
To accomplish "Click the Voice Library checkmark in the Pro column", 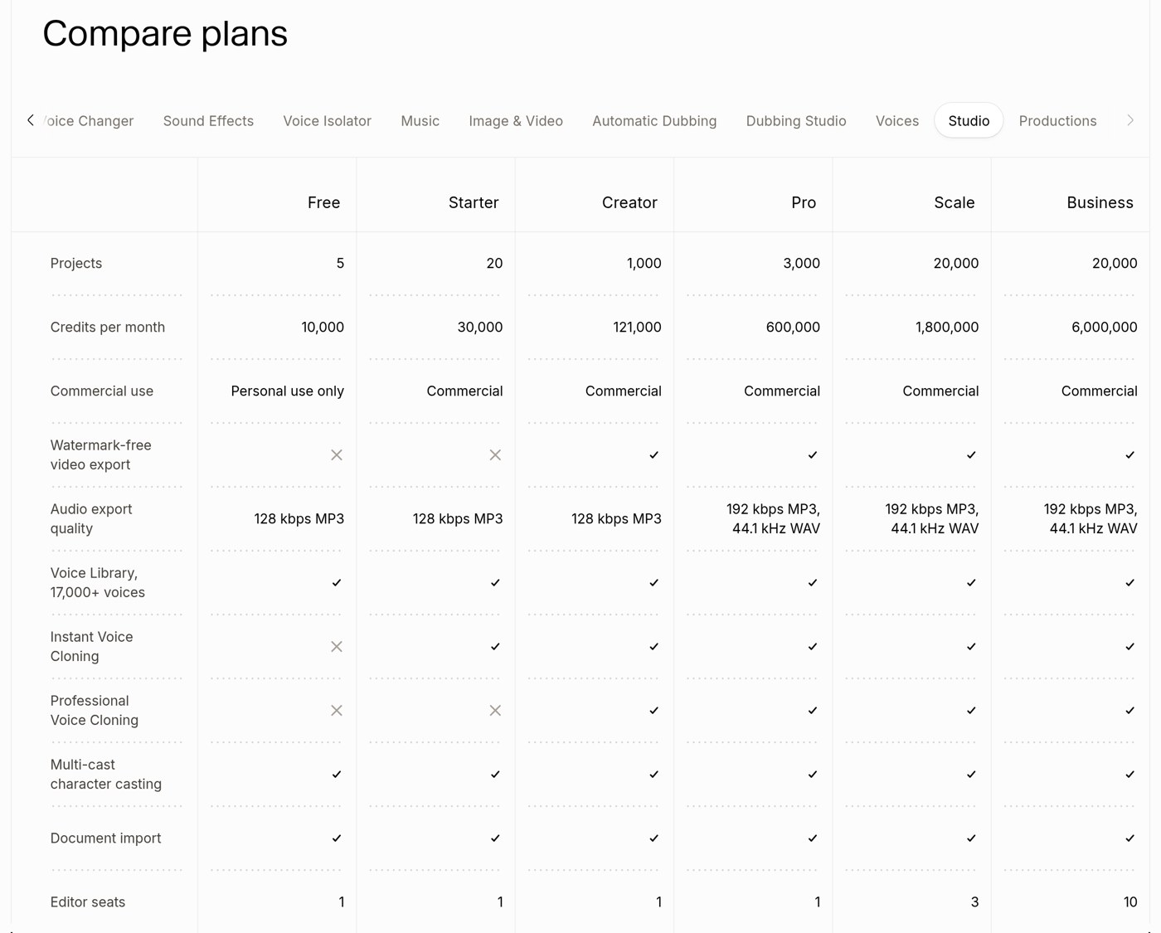I will coord(813,583).
